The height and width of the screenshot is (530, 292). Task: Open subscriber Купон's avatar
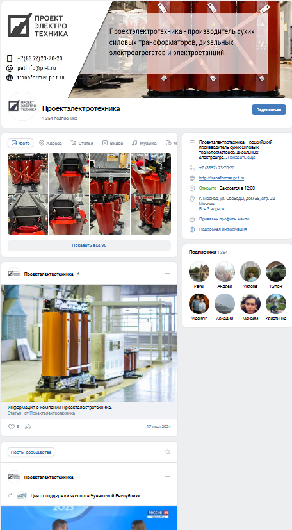coord(276,272)
